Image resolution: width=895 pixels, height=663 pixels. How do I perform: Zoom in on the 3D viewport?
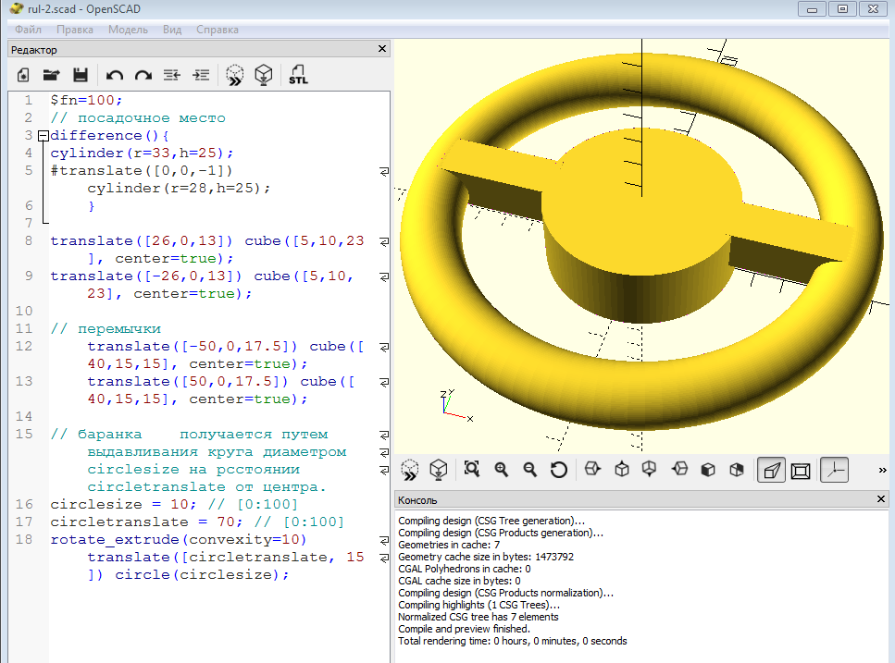pyautogui.click(x=502, y=470)
